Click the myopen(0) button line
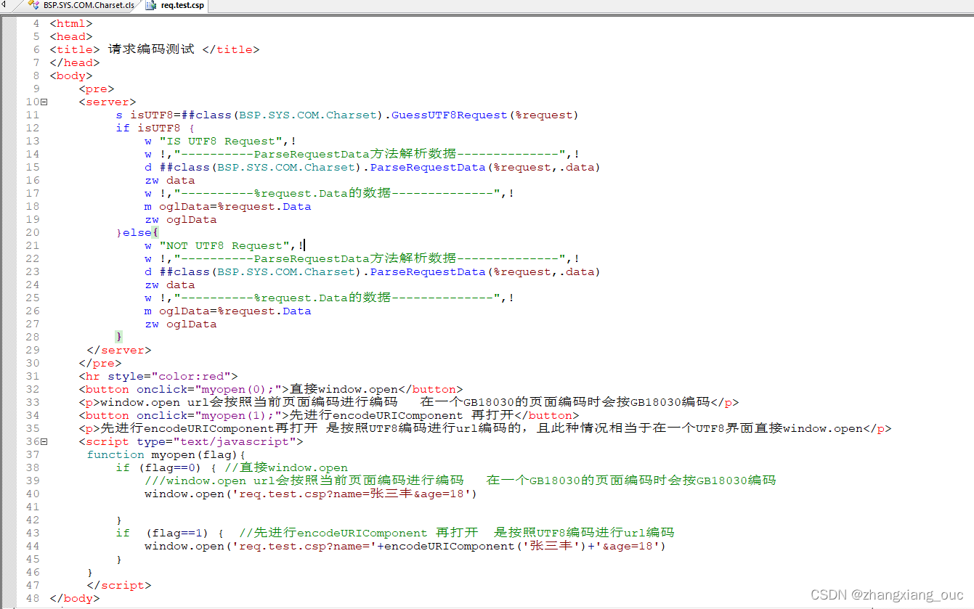The image size is (974, 609). (x=271, y=389)
